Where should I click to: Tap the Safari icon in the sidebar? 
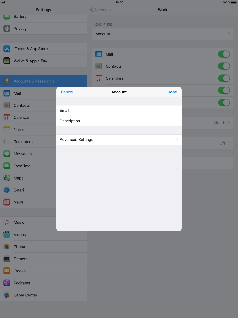pos(7,190)
